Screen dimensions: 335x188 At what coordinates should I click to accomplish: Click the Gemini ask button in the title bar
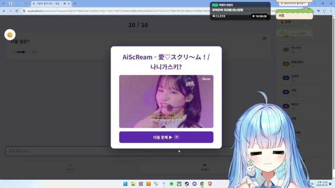294,3
